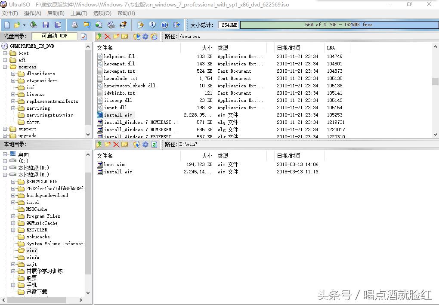
Task: Delete selected file using red X in disc panel
Action: pos(107,36)
